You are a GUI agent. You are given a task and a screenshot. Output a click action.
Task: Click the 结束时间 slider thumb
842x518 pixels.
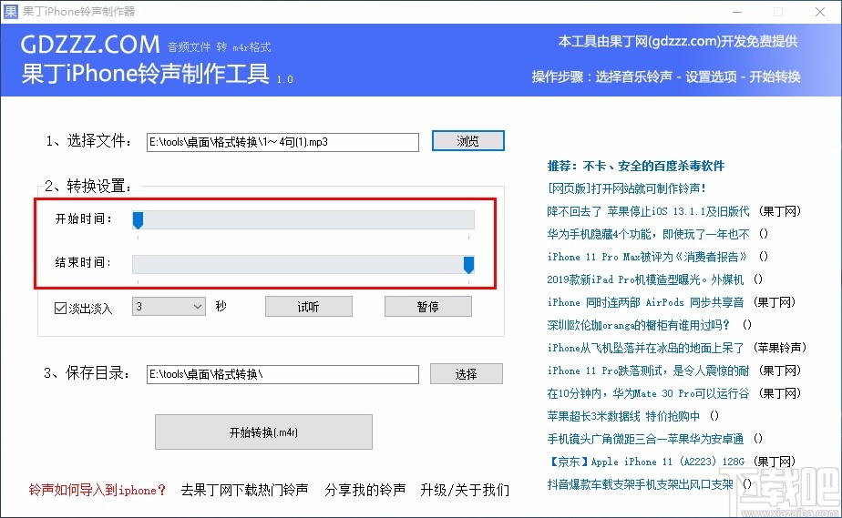coord(468,264)
